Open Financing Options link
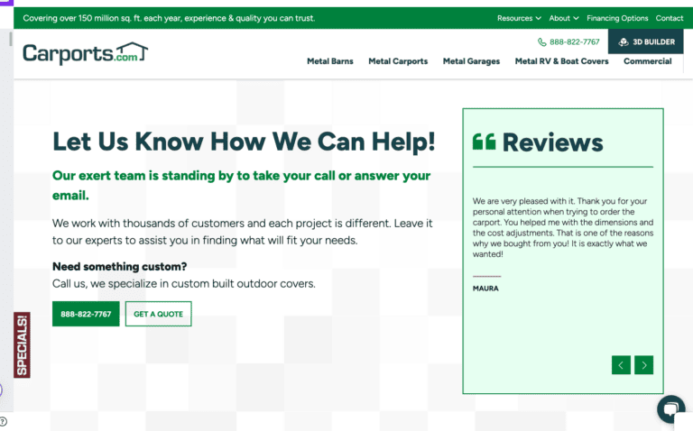 click(617, 18)
